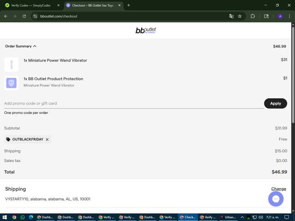Click the 'One promo code per order' note
The image size is (295, 221).
tap(26, 113)
